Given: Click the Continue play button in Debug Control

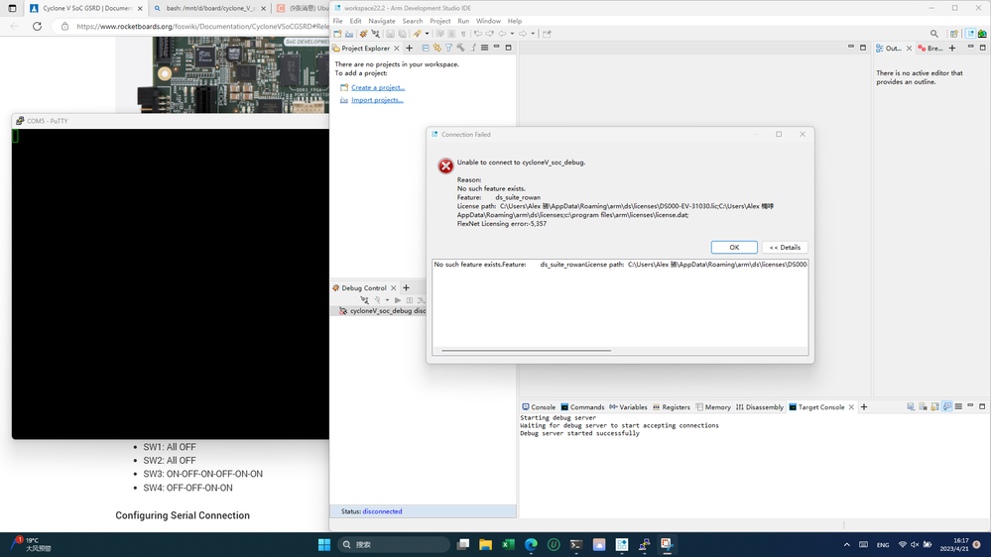Looking at the screenshot, I should pos(398,300).
